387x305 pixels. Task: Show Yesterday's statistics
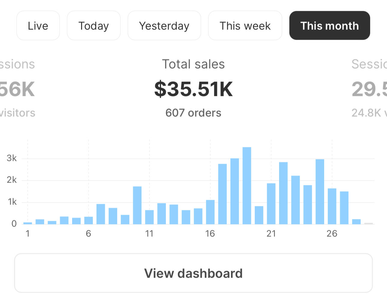[x=164, y=26]
